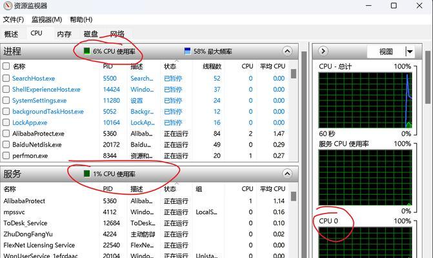Switch to the 网络 tab
The image size is (433, 258).
coord(117,34)
